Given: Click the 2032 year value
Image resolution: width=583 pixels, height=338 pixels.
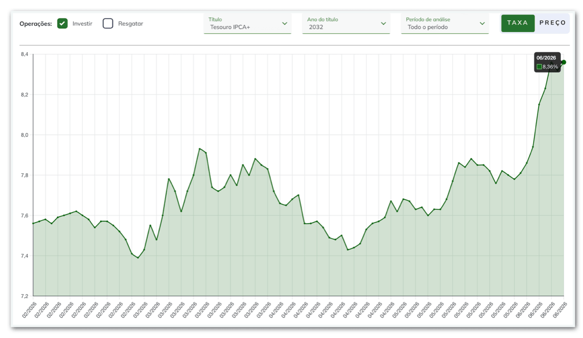Looking at the screenshot, I should pos(316,27).
